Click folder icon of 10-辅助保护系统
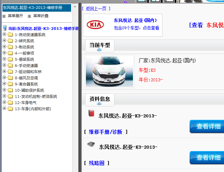The image size is (224, 172). (10, 90)
